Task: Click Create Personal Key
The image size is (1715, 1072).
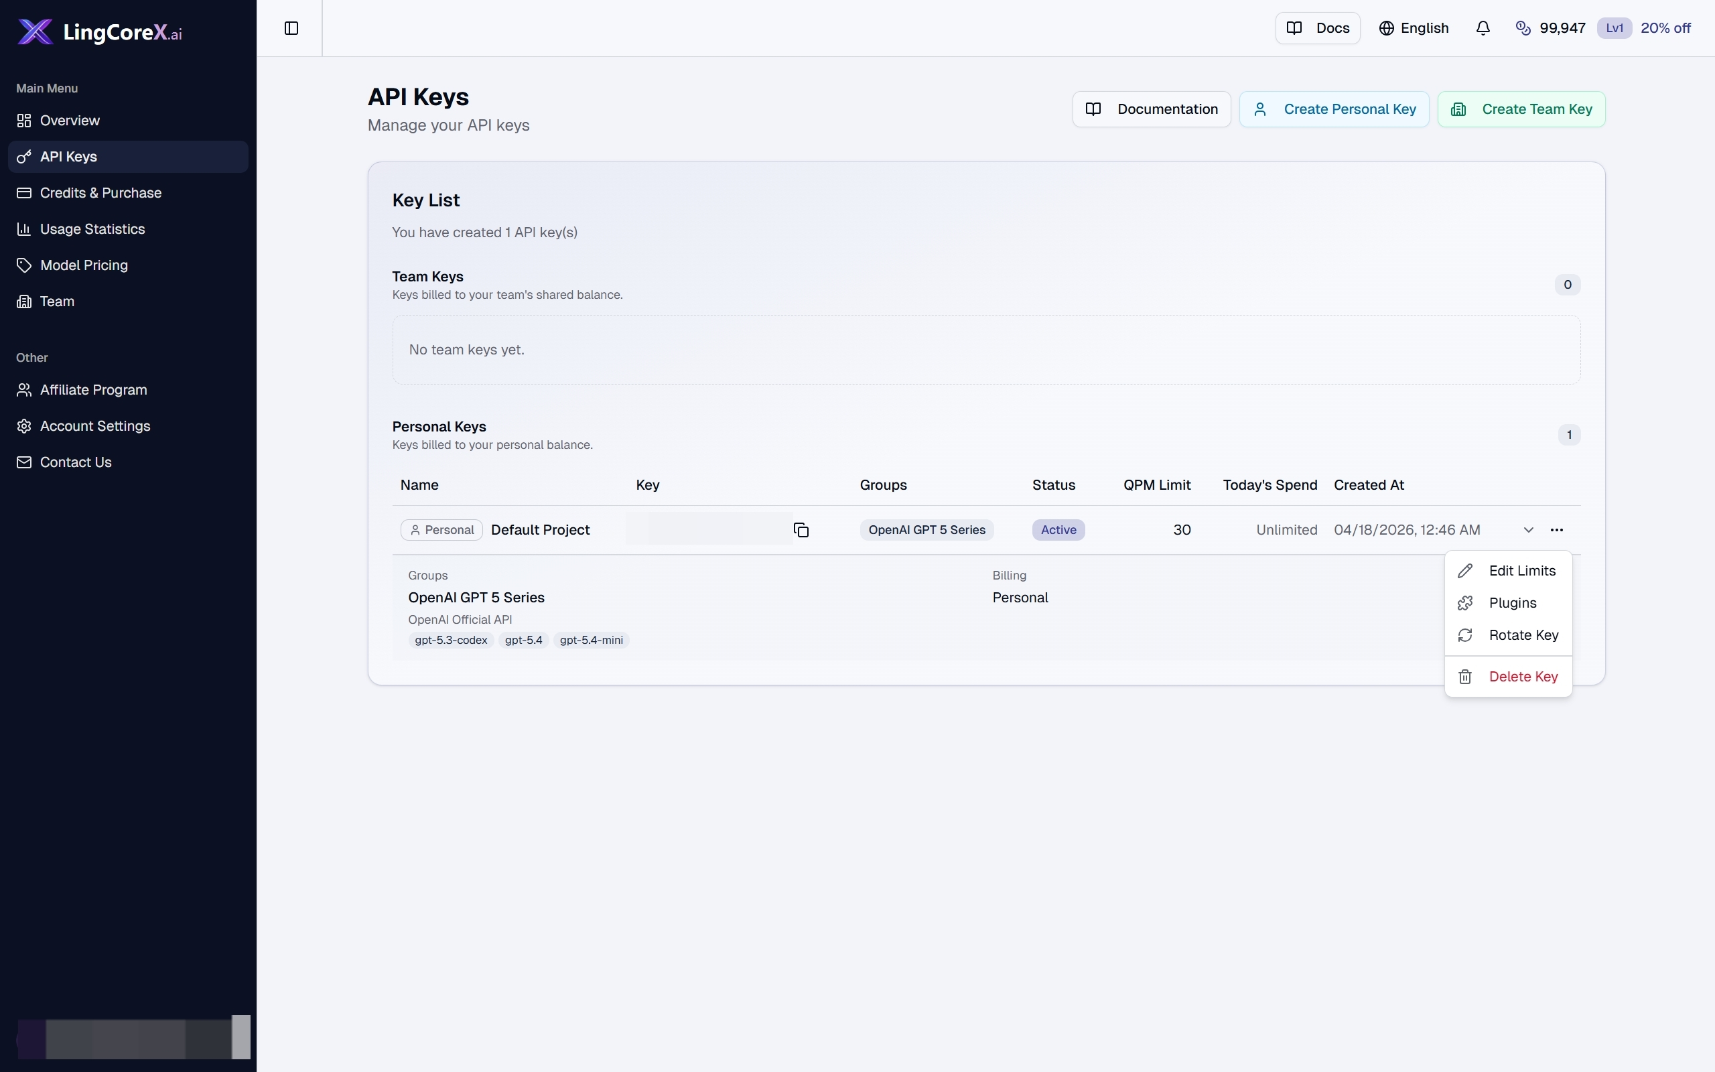Action: [1334, 109]
